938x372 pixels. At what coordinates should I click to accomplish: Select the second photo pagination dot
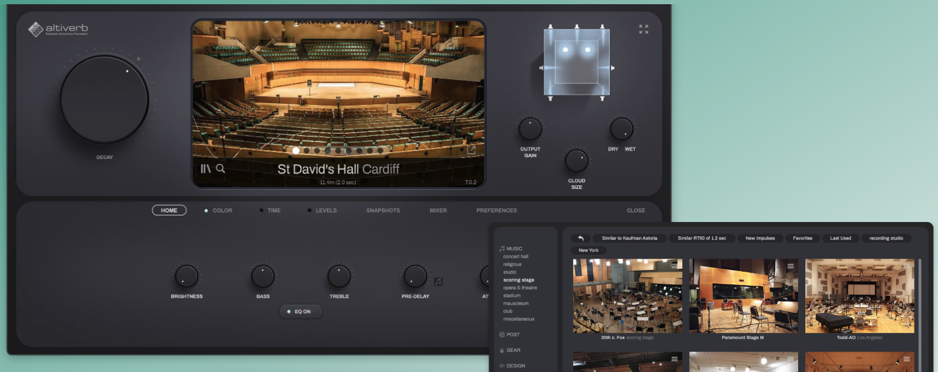point(306,151)
